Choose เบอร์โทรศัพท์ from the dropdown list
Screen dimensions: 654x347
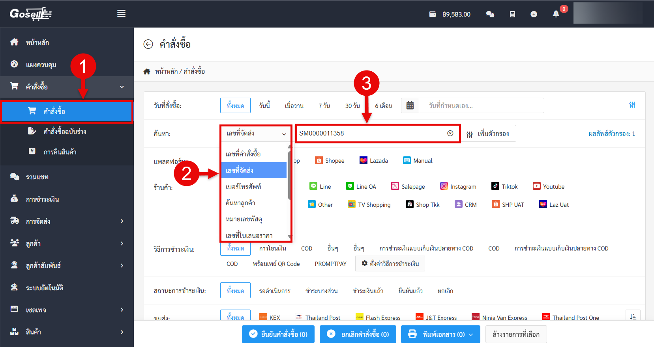(x=244, y=187)
